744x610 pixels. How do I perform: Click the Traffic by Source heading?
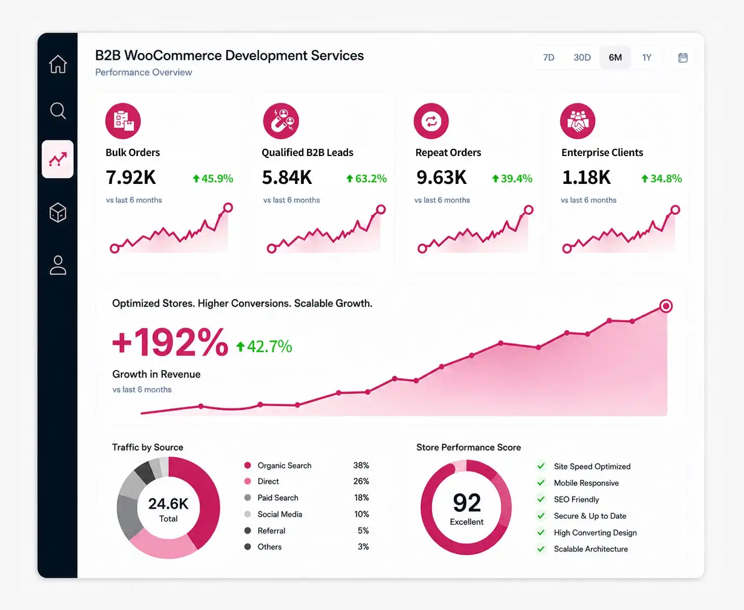coord(148,447)
